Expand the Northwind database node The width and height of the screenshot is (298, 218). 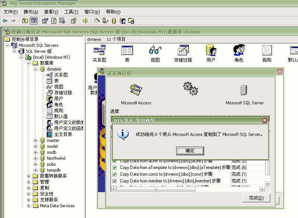tap(35, 158)
